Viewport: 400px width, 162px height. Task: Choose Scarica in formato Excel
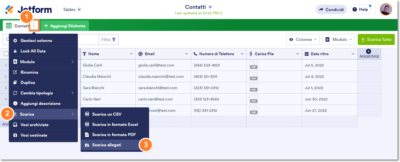click(x=115, y=124)
